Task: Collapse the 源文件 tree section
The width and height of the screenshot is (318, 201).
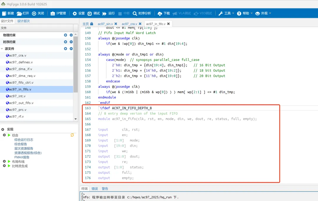Action: [x=2, y=49]
